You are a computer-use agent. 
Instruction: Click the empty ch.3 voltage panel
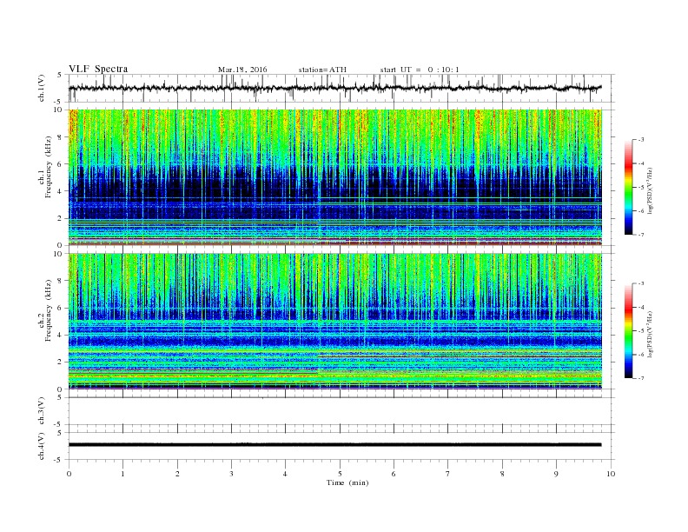341,411
